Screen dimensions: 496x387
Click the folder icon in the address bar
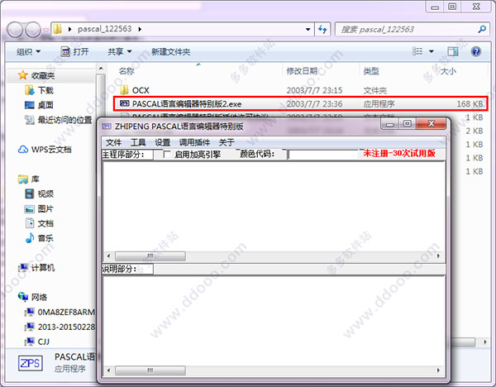pos(58,29)
